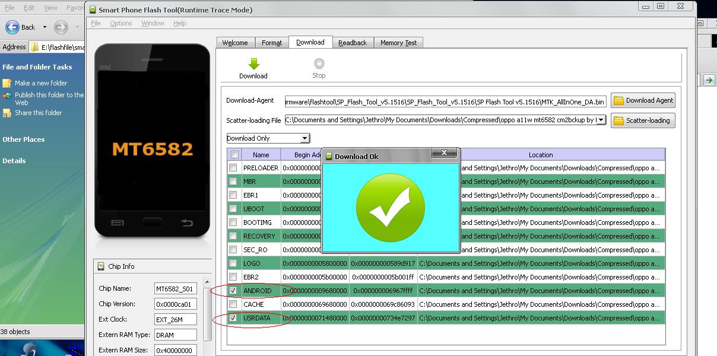This screenshot has height=356, width=717.
Task: Click the Share this folder icon
Action: [x=7, y=113]
